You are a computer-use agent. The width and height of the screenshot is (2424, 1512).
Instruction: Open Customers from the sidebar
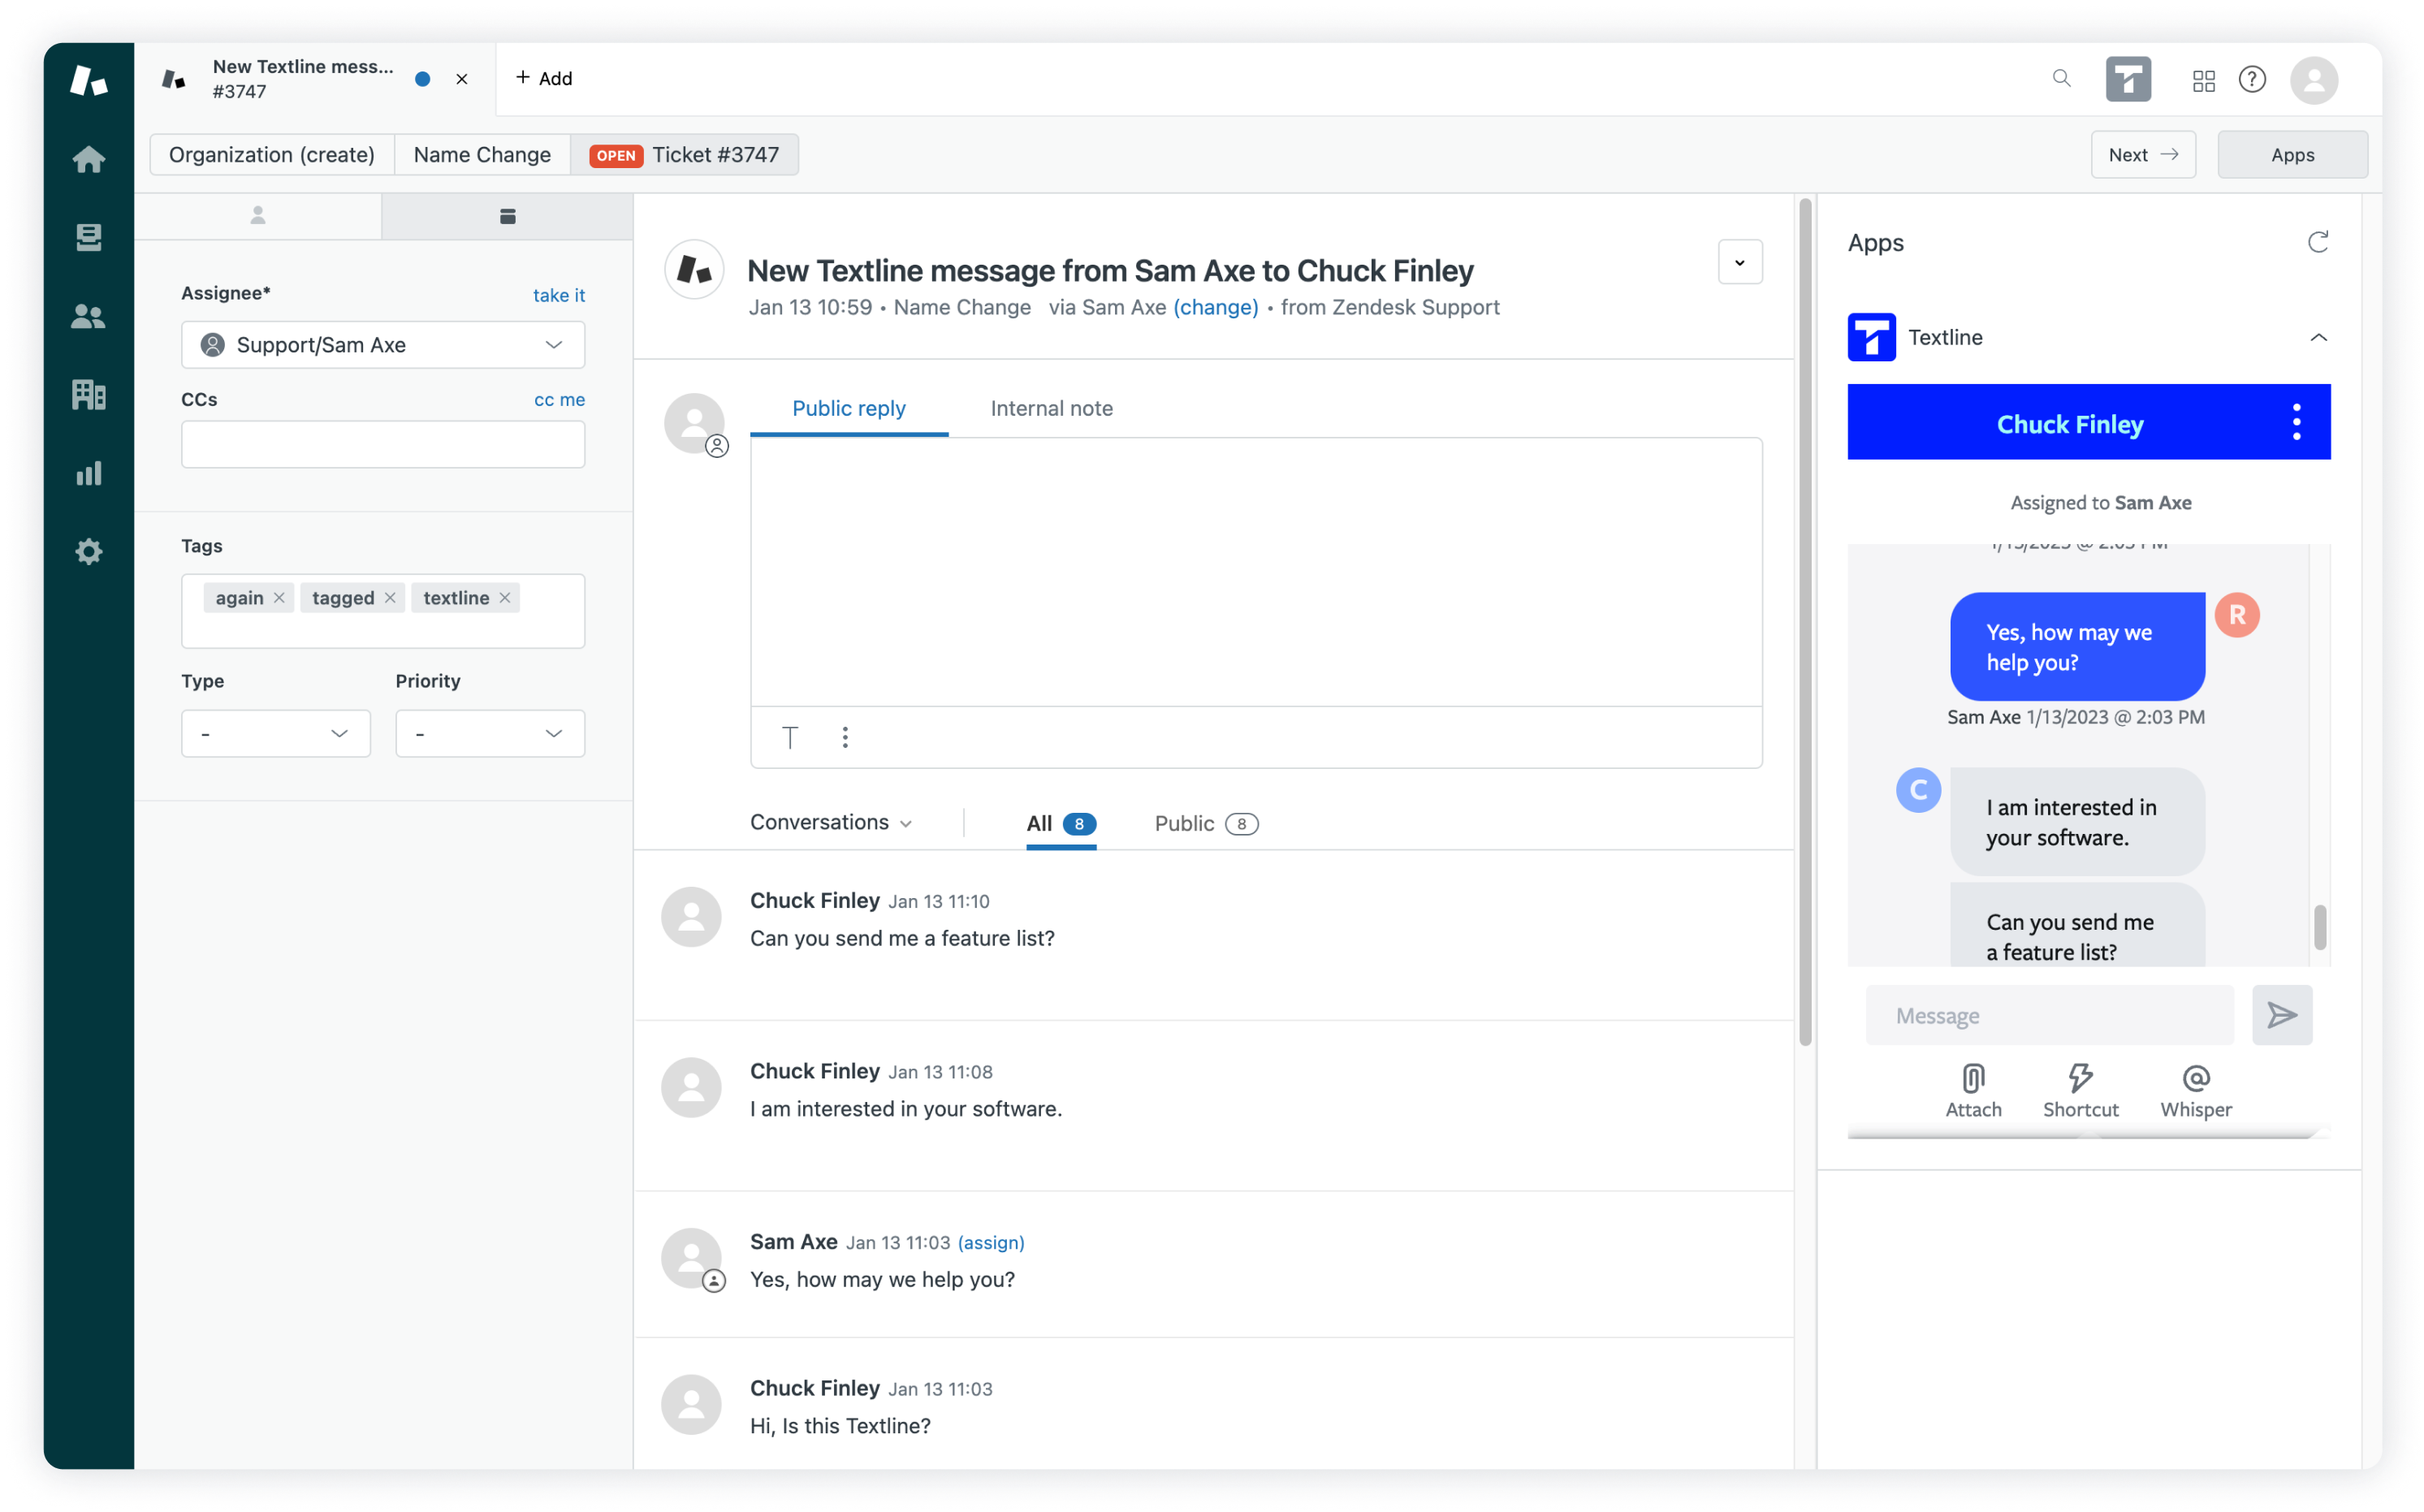point(88,316)
